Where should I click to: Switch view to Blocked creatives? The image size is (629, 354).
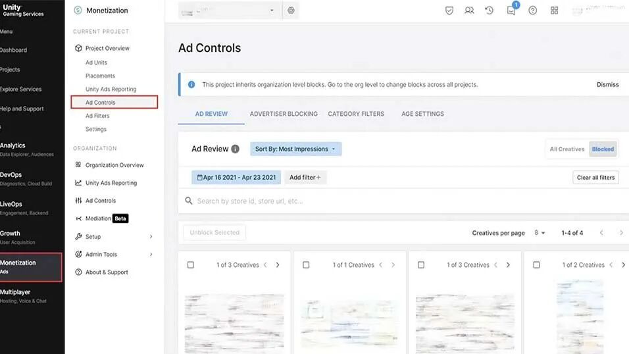pyautogui.click(x=603, y=149)
